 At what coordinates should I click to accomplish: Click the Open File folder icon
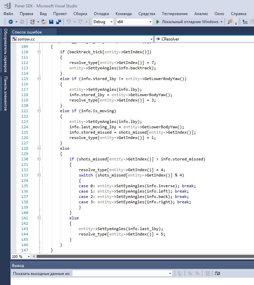[x=44, y=22]
